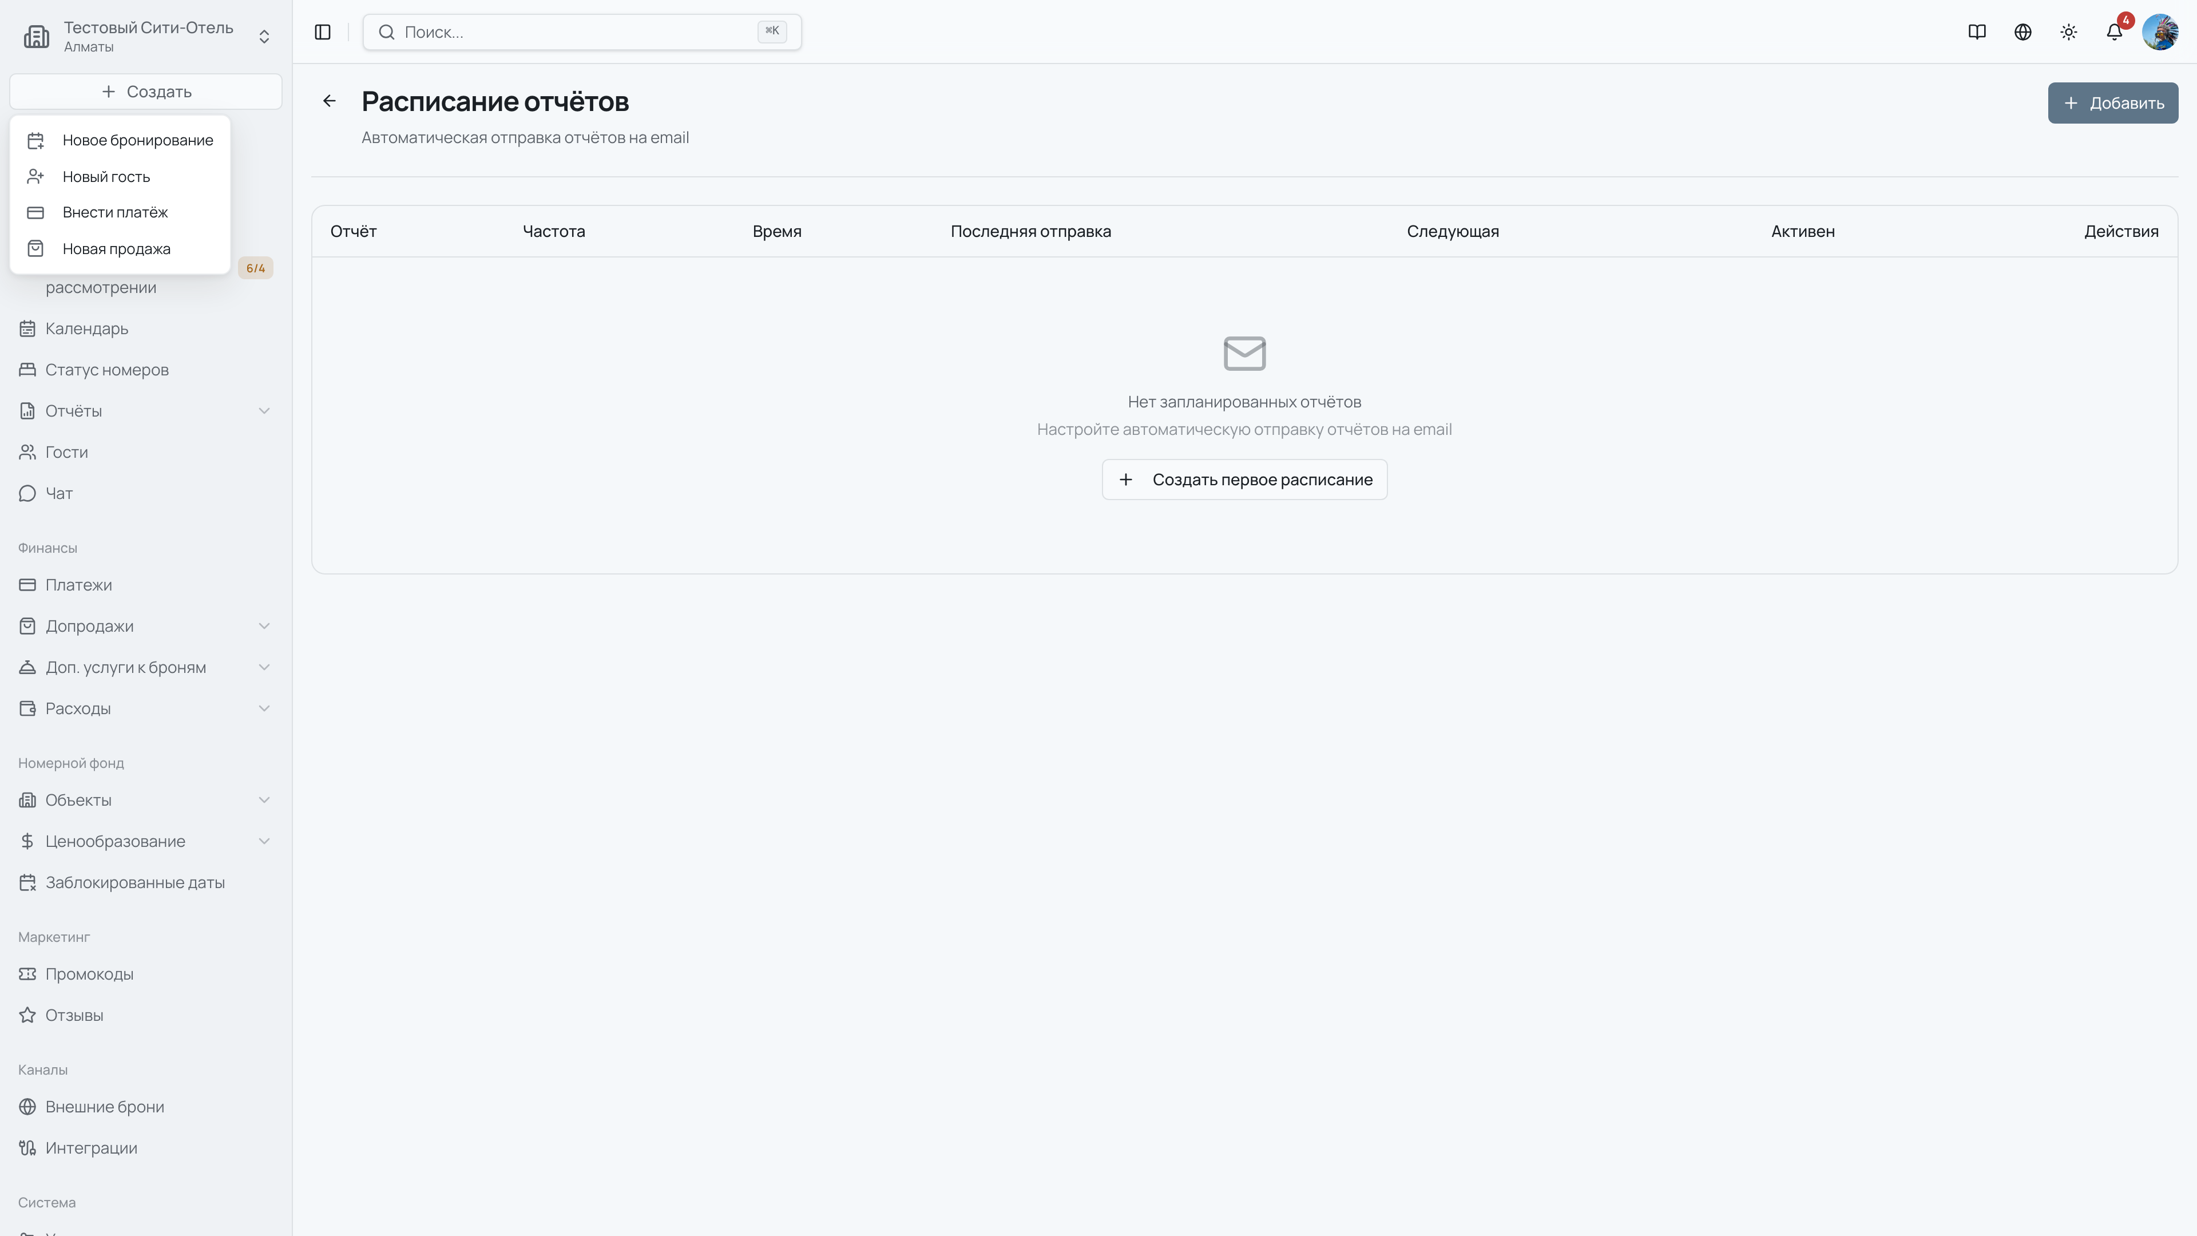2197x1236 pixels.
Task: Select Внести платёж from the menu
Action: 120,212
